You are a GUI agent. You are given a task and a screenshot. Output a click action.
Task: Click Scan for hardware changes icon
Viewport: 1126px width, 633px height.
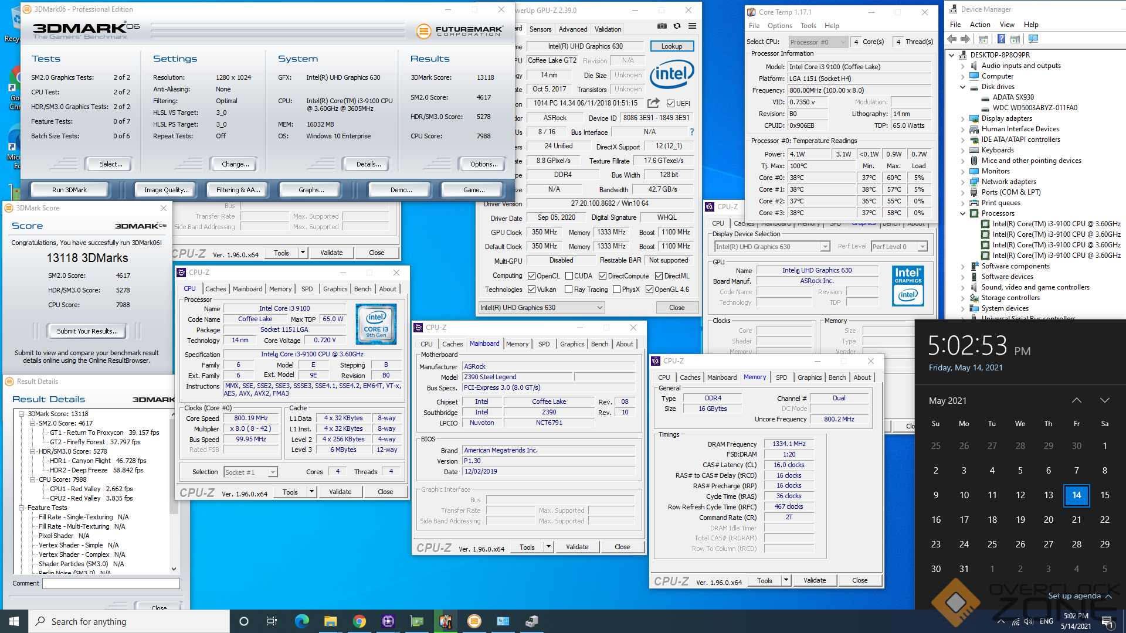[1033, 39]
